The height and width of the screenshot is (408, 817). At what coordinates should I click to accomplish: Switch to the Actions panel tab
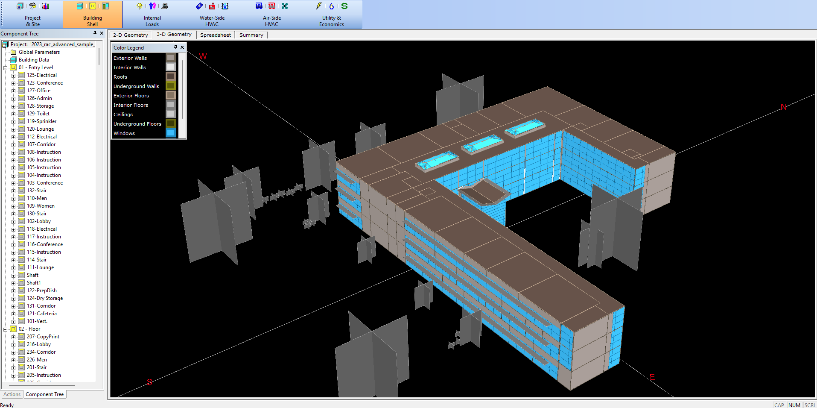point(12,394)
